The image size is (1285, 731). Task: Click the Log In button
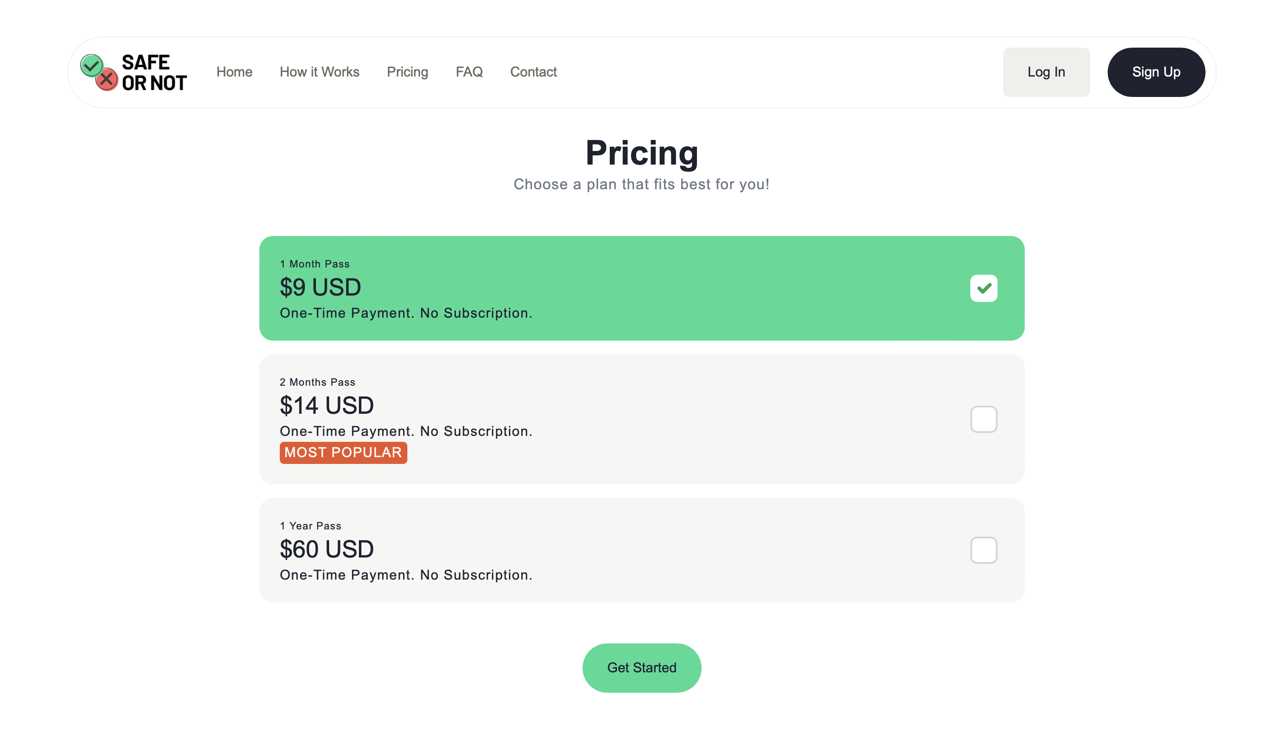[x=1046, y=72]
